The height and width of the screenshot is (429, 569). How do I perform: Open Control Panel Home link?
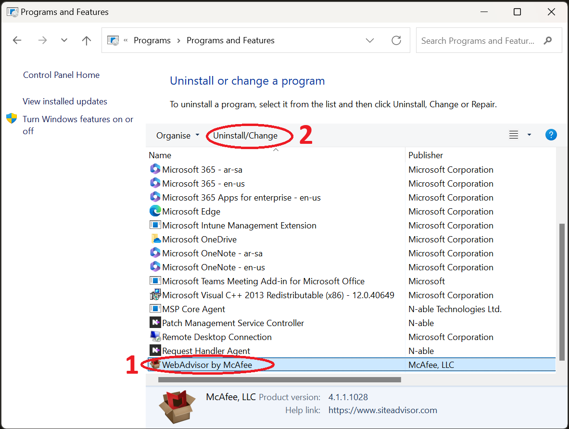(61, 75)
